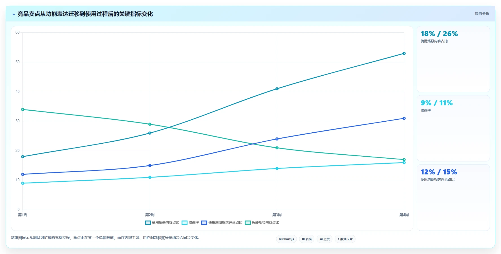
Task: Select the 进度 tag
Action: pos(325,239)
